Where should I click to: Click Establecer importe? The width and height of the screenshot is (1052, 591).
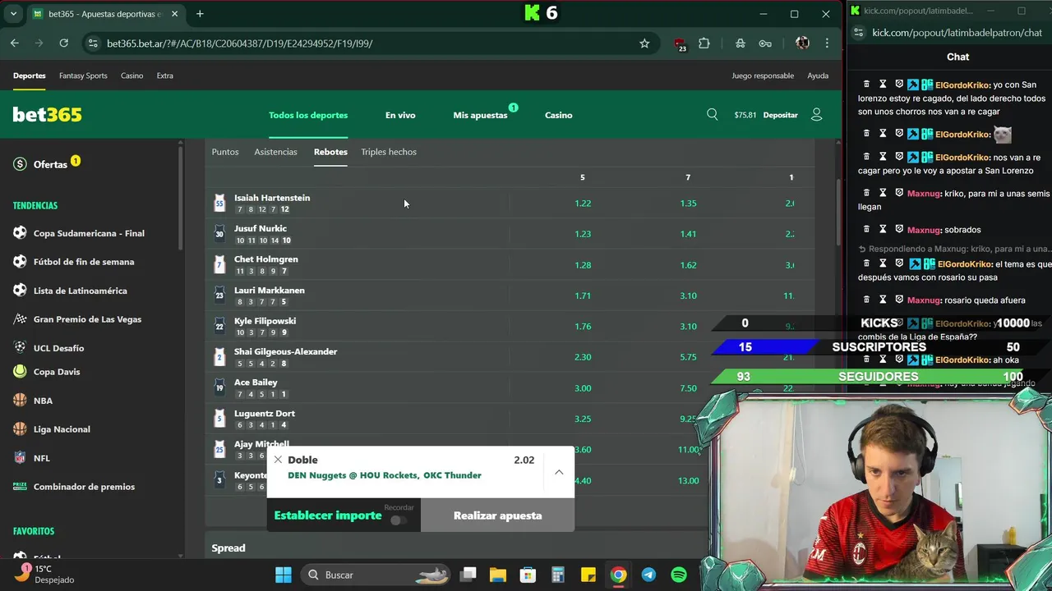coord(328,515)
